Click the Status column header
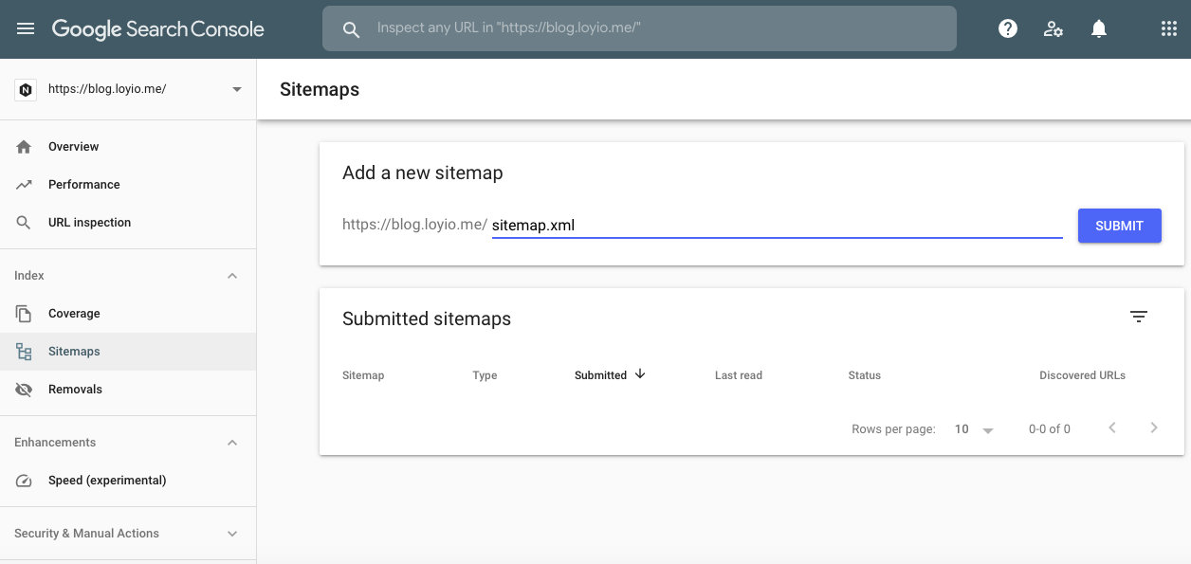The width and height of the screenshot is (1191, 564). pyautogui.click(x=865, y=375)
